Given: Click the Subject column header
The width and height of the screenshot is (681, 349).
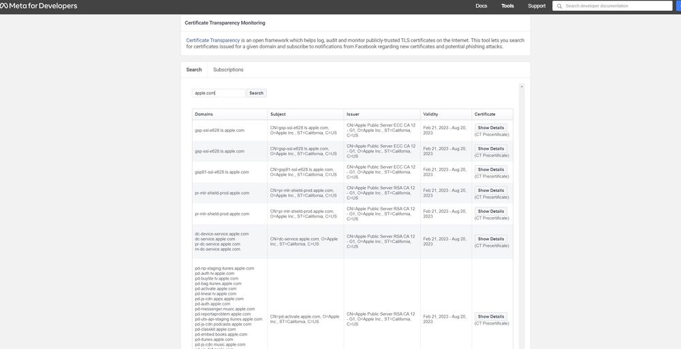Looking at the screenshot, I should tap(278, 114).
